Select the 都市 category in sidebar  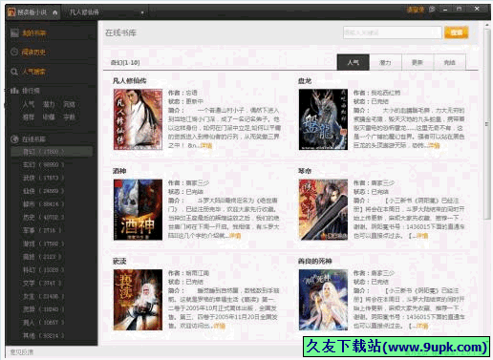43,204
